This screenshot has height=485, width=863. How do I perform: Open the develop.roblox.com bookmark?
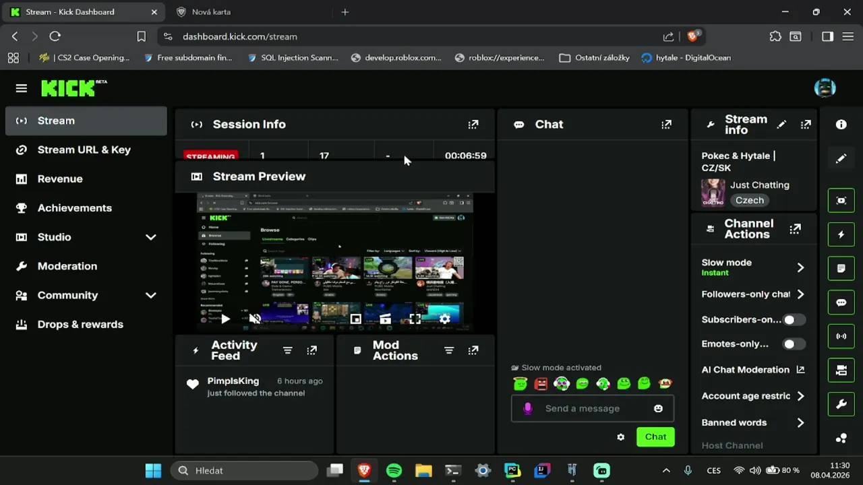[x=396, y=58]
